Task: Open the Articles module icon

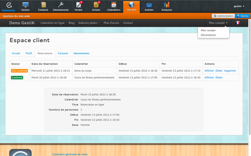Action: (149, 5)
